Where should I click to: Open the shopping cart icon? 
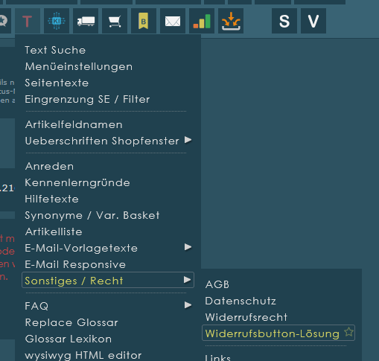pyautogui.click(x=115, y=21)
